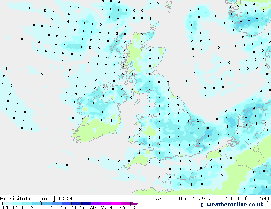Click the '25' legend scale label

click(x=83, y=207)
